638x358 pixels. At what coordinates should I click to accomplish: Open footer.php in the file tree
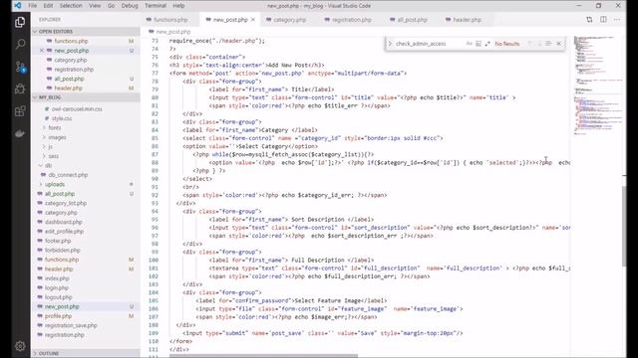pos(58,241)
